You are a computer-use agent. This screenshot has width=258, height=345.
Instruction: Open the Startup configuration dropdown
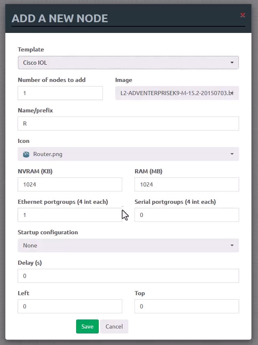click(128, 245)
